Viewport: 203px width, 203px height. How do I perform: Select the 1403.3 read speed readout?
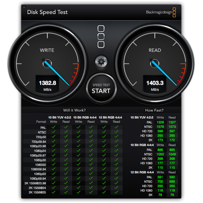click(x=155, y=83)
